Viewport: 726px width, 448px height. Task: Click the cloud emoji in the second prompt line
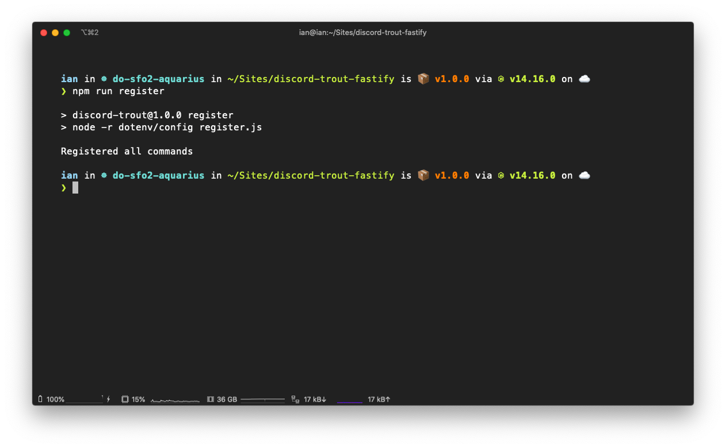pyautogui.click(x=584, y=175)
